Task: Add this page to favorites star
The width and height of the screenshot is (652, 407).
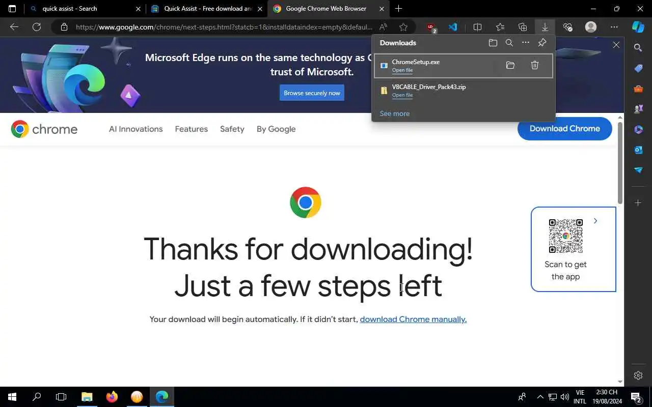Action: coord(403,27)
